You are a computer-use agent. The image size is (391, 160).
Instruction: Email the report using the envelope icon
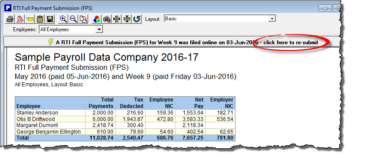click(x=30, y=19)
